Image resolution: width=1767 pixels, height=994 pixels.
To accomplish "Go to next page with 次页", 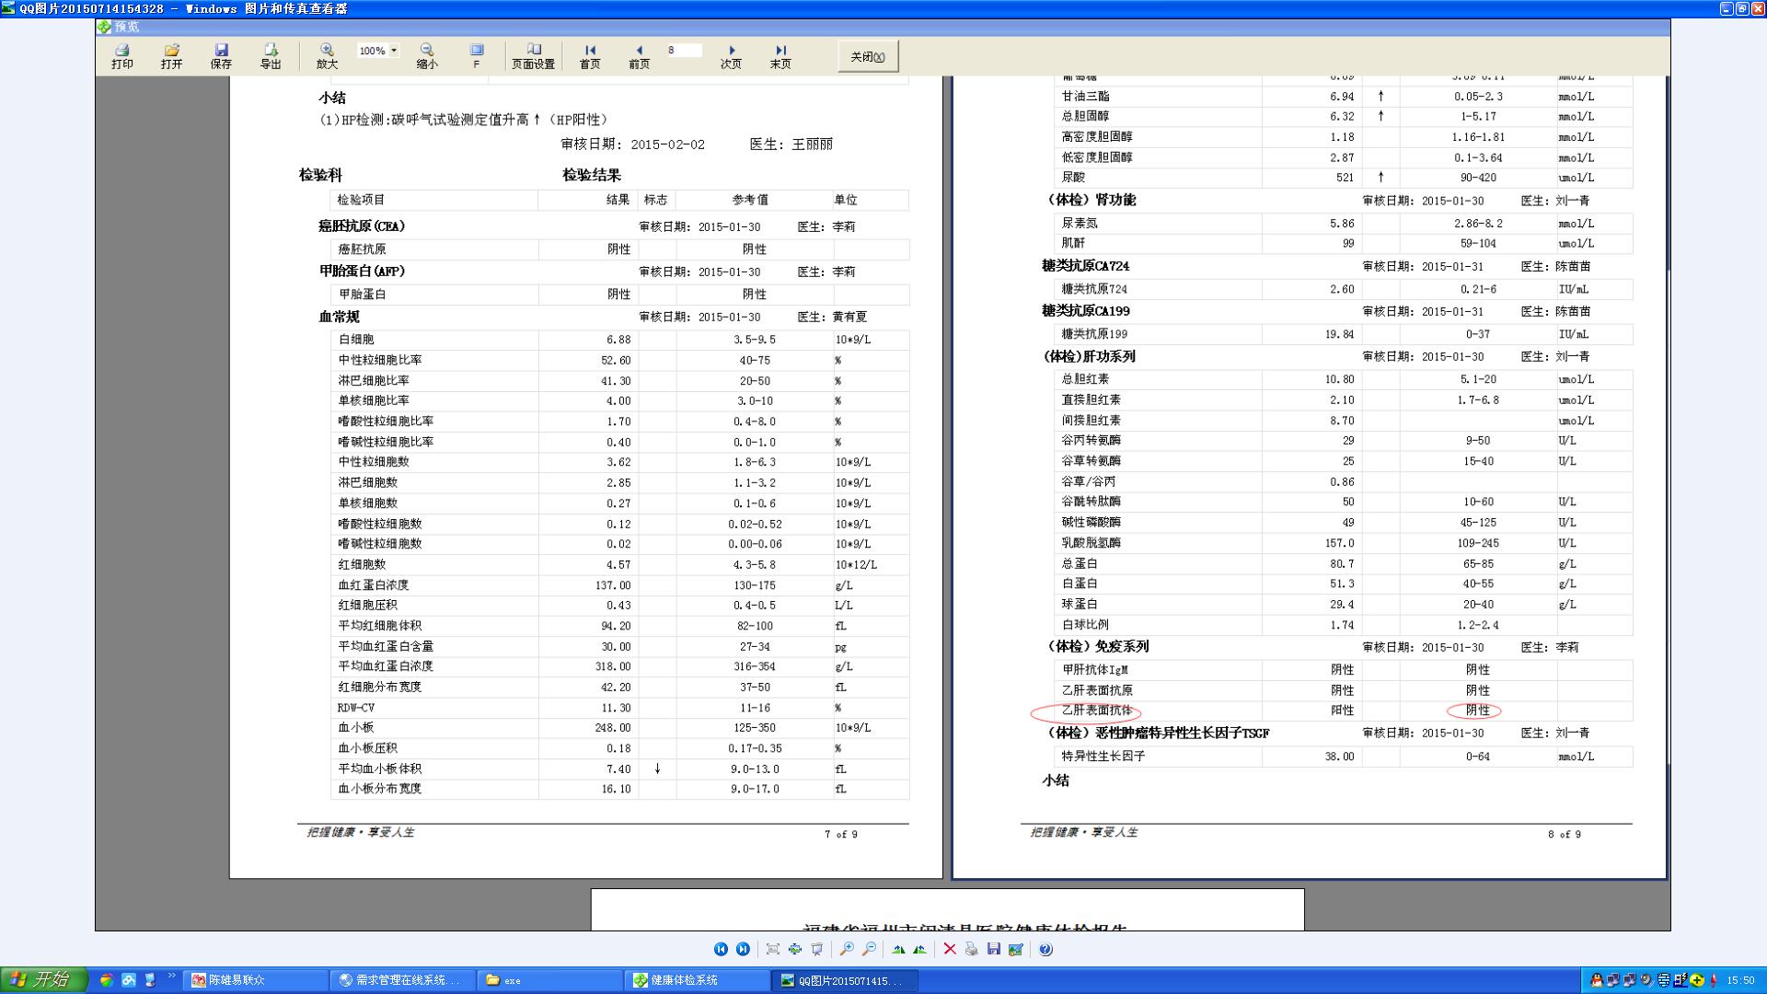I will click(731, 56).
